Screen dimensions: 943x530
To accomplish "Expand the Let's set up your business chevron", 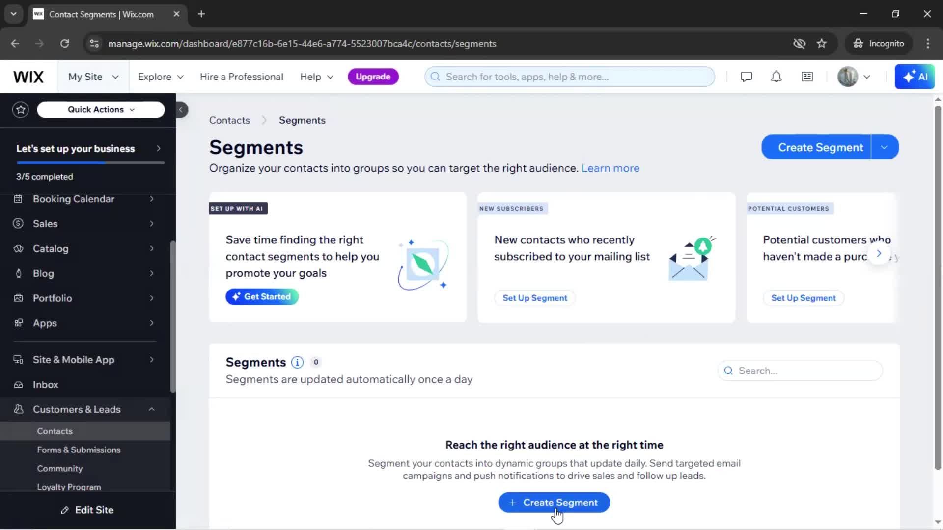I will tap(158, 149).
